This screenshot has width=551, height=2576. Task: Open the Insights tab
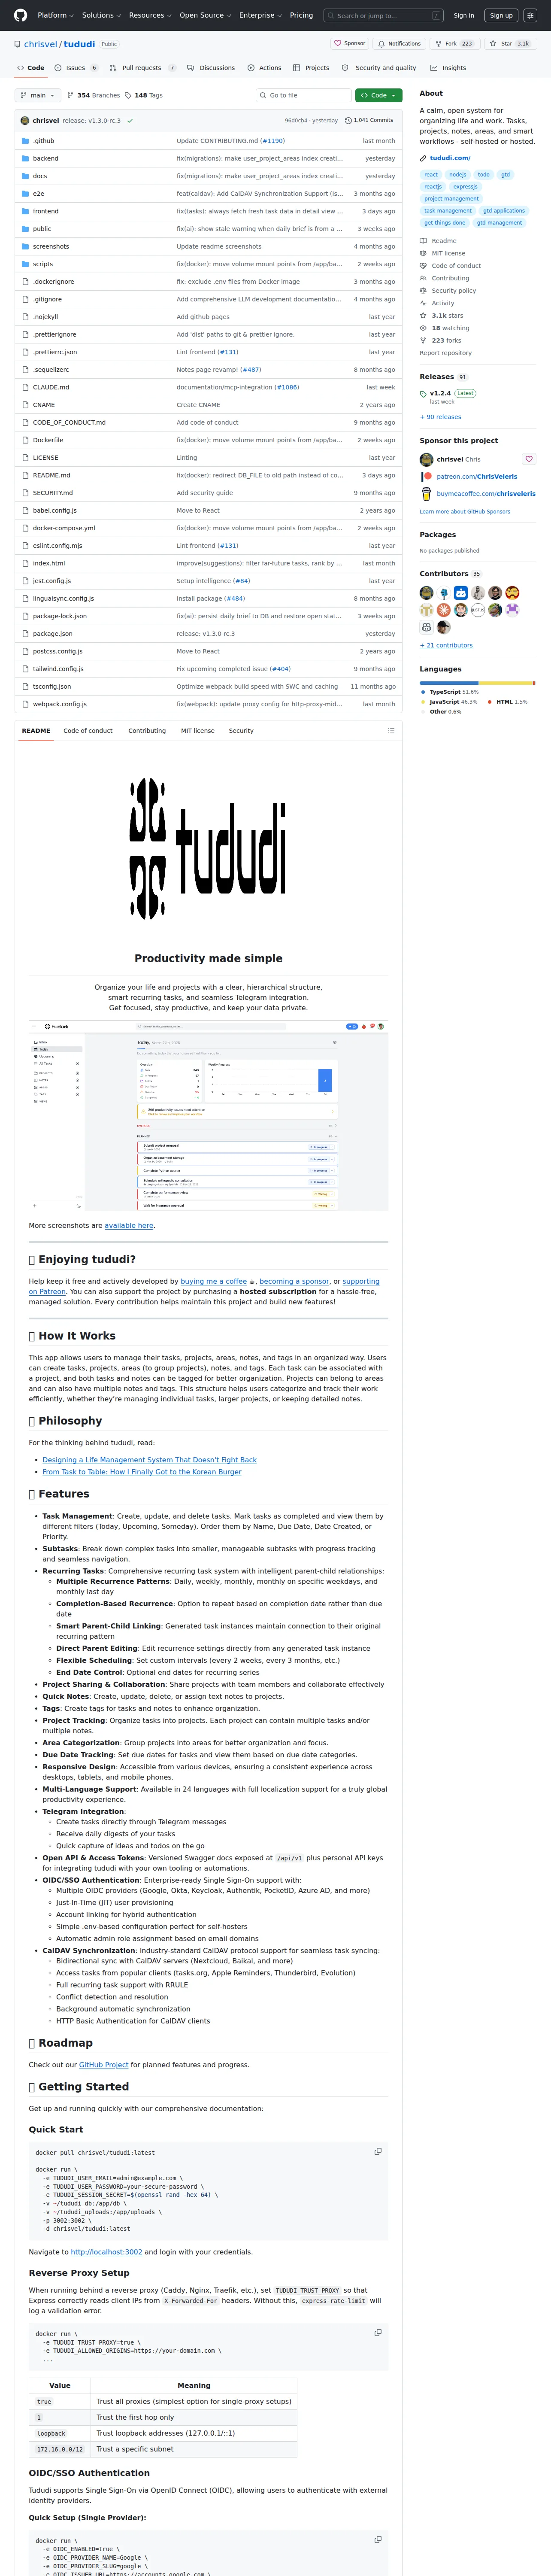[x=448, y=68]
